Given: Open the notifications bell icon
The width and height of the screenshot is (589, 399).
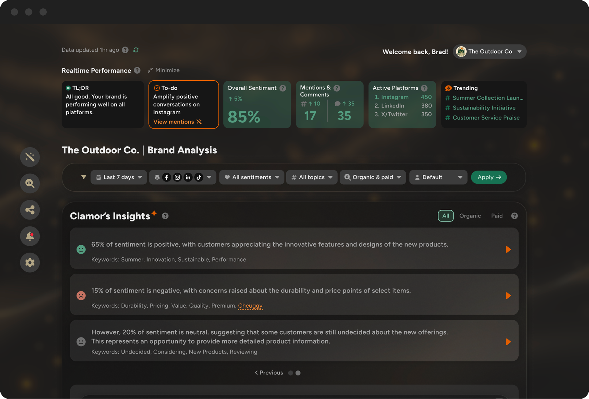Looking at the screenshot, I should (30, 236).
